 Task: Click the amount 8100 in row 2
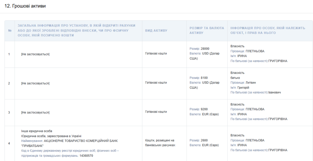point(204,78)
